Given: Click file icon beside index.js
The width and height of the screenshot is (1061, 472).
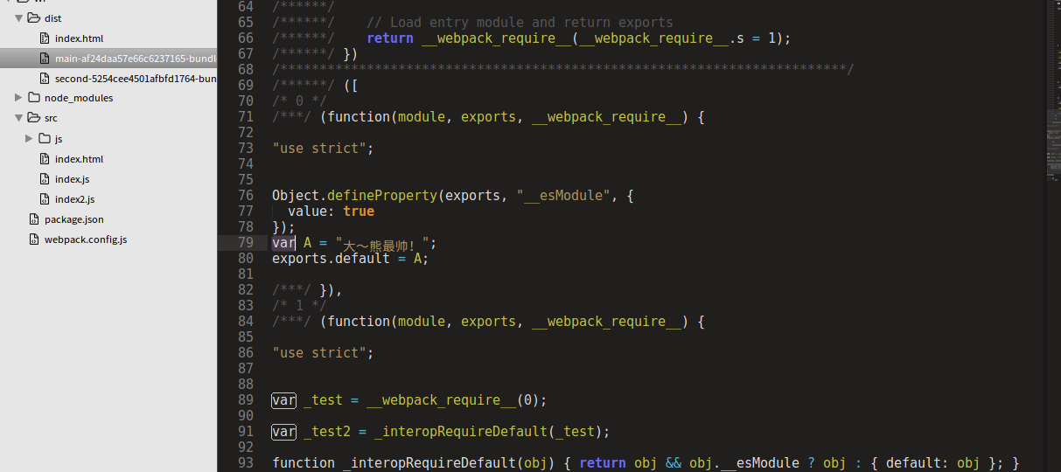Looking at the screenshot, I should click(x=45, y=178).
